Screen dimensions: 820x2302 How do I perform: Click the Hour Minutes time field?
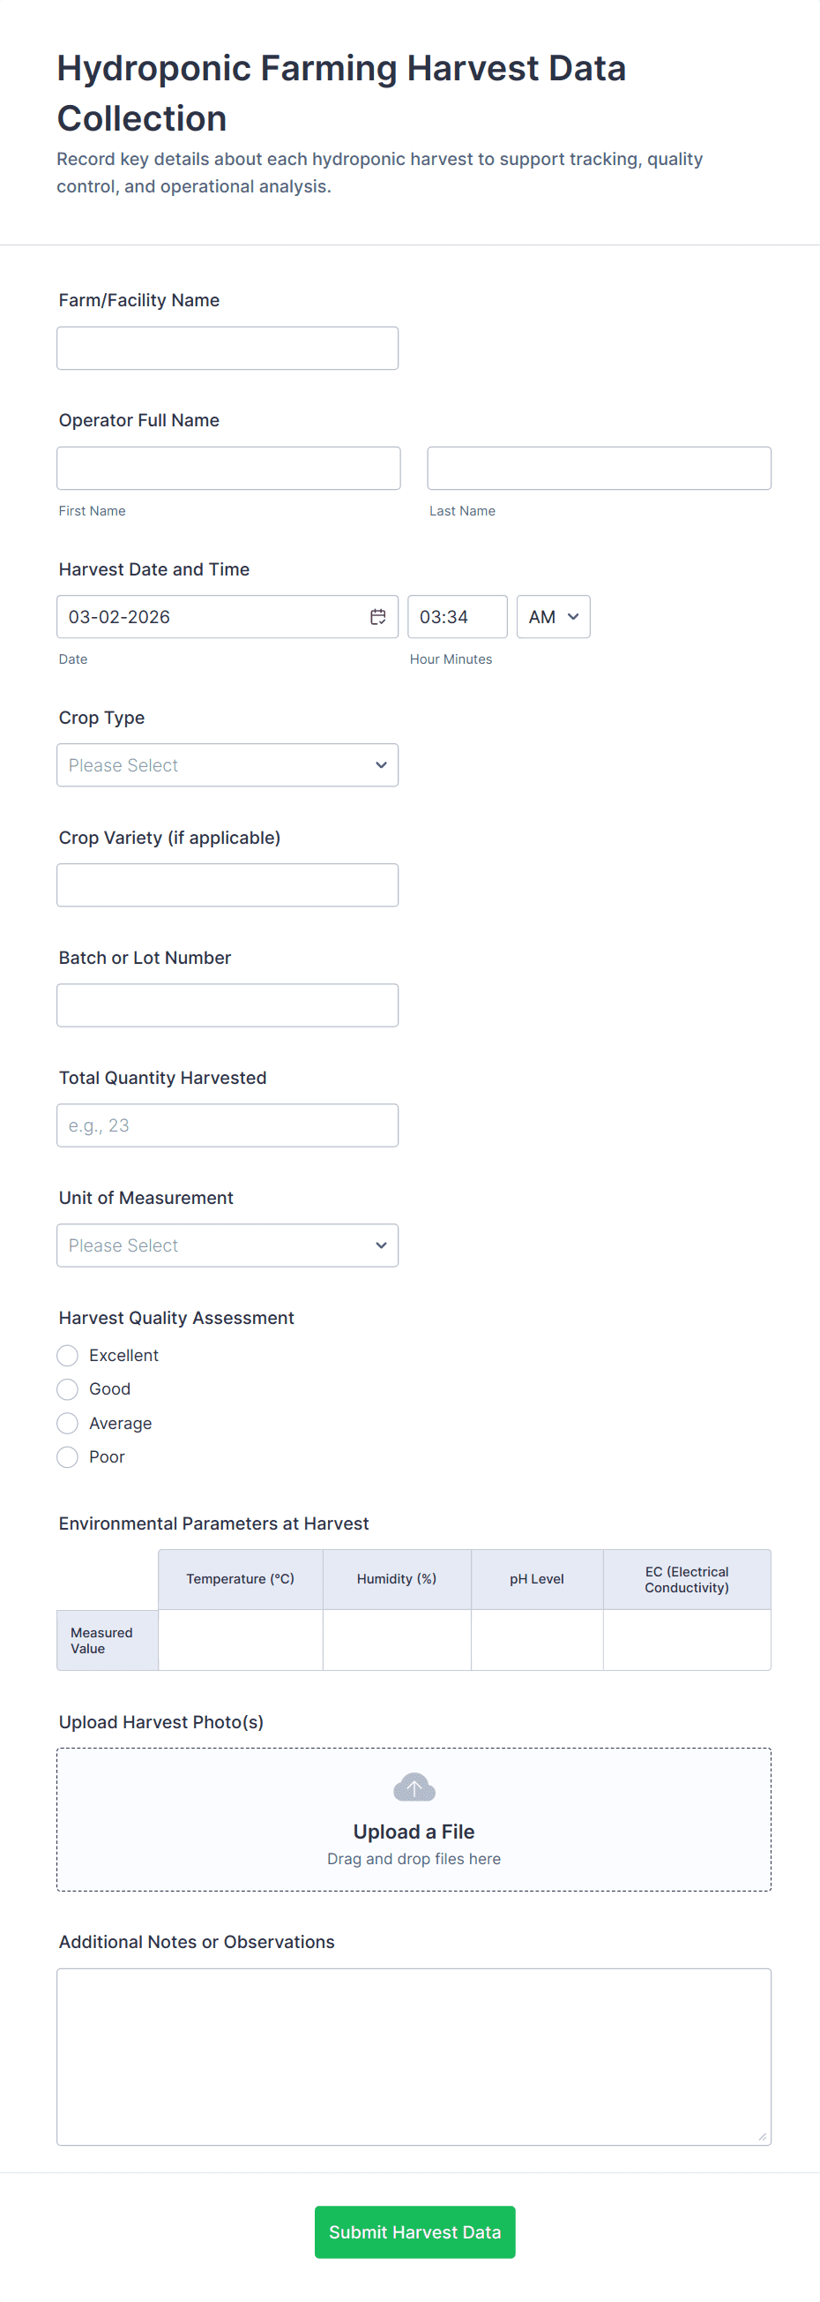pos(457,617)
